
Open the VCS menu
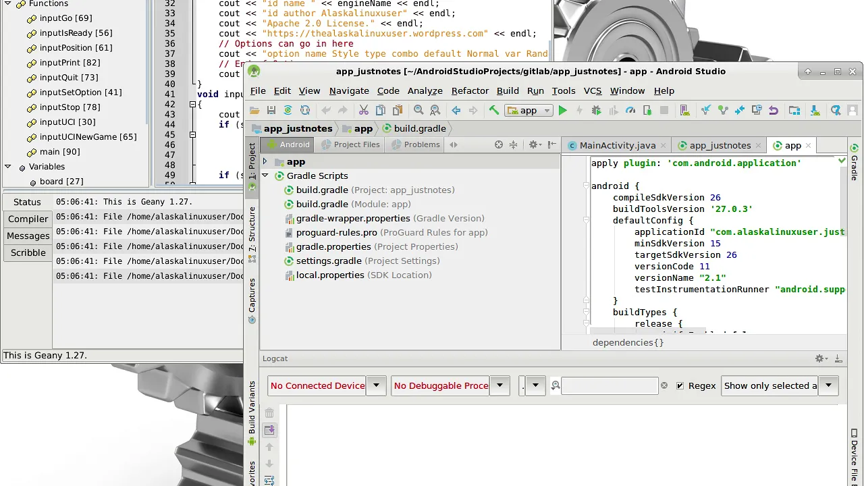pyautogui.click(x=593, y=90)
